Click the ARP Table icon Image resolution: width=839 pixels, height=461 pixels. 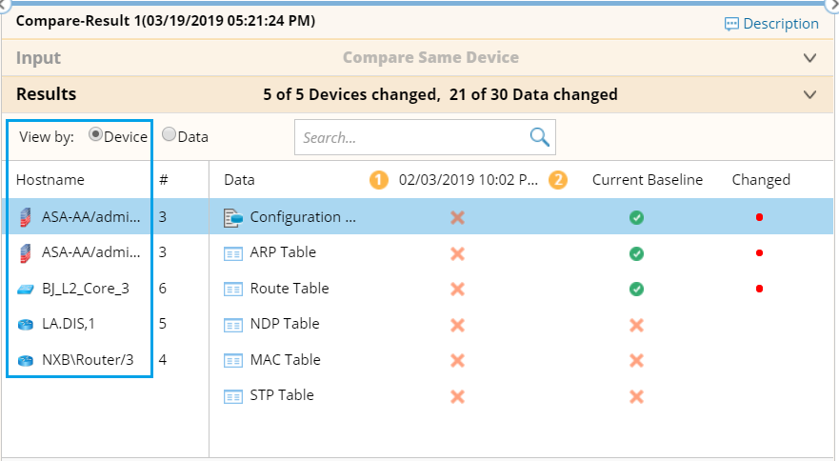(x=232, y=253)
